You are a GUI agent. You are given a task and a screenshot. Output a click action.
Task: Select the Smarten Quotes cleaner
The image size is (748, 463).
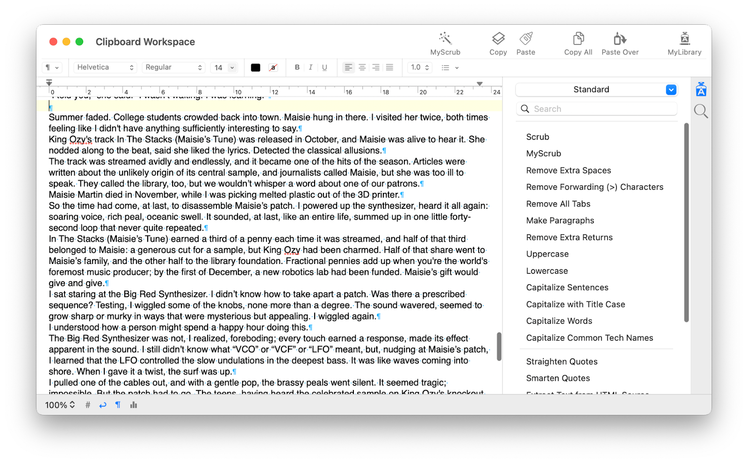pos(558,378)
